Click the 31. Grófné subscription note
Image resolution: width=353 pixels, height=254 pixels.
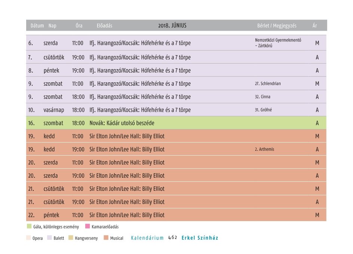tap(263, 110)
